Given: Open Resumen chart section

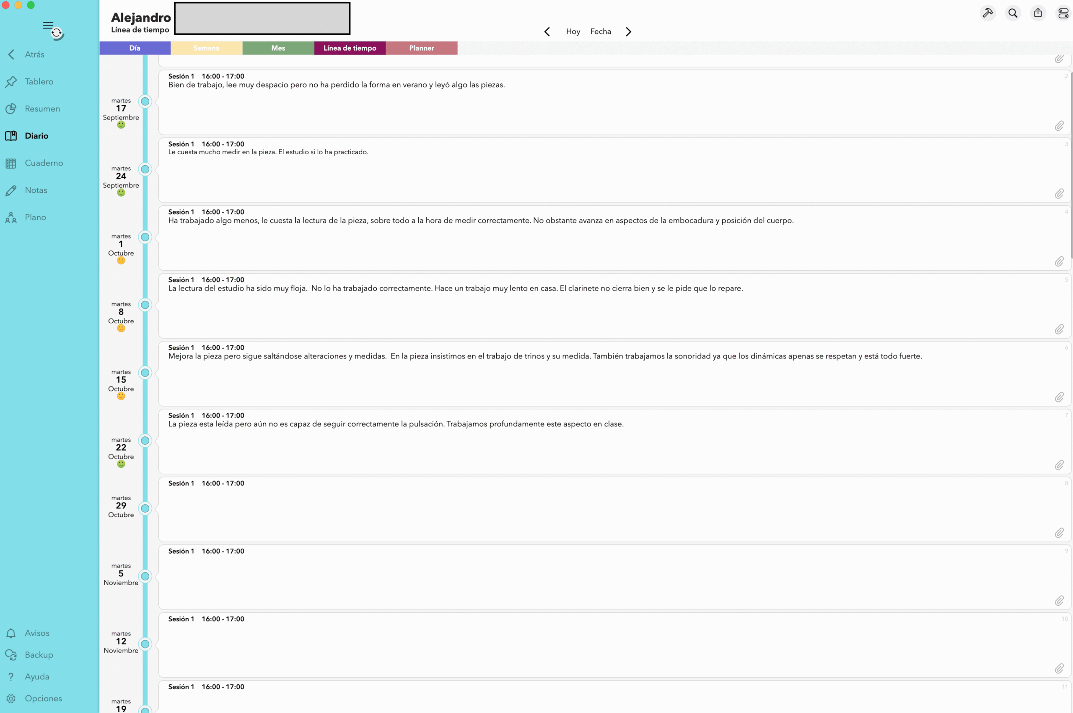Looking at the screenshot, I should 42,109.
